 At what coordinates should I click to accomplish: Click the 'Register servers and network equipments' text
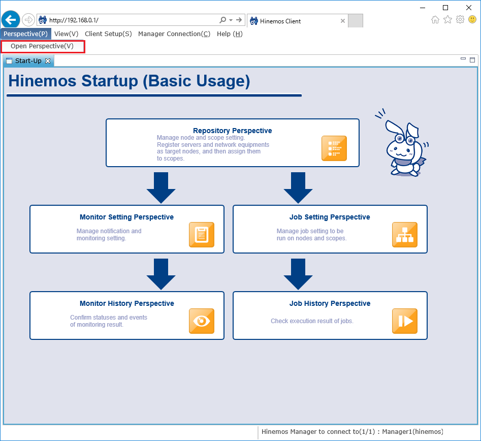tap(213, 145)
